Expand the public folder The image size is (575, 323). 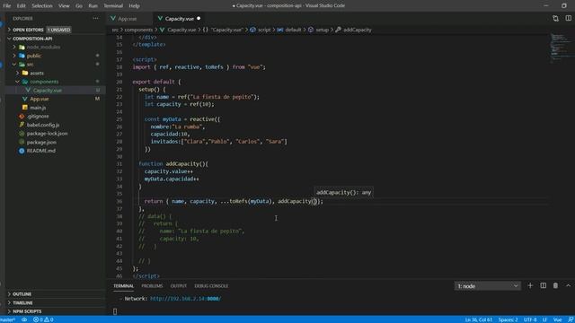click(34, 56)
